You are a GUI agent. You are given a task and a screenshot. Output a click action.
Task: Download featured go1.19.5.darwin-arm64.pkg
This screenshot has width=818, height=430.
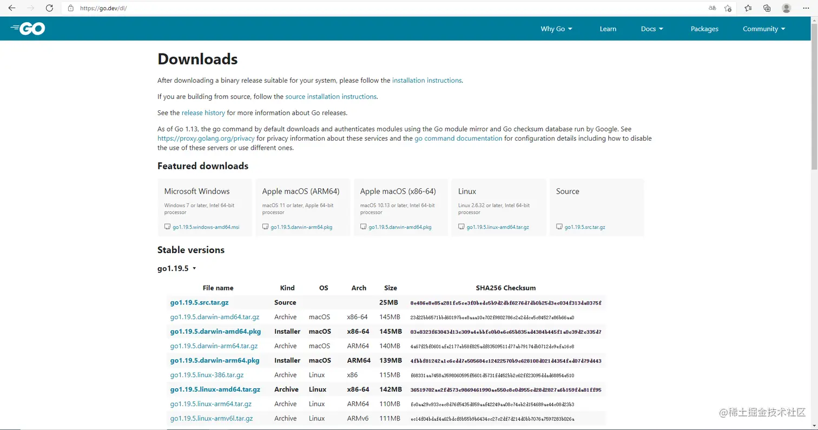[301, 227]
